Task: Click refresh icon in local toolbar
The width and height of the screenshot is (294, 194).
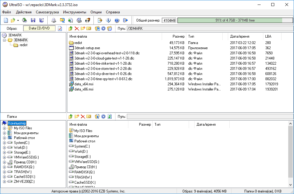Action: 110,117
